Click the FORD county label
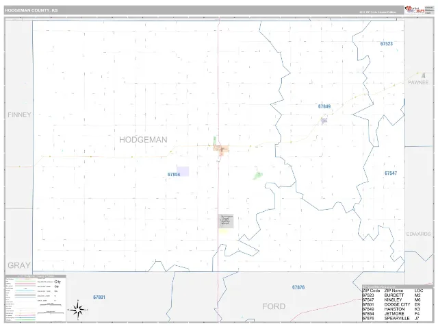438x329 pixels. pyautogui.click(x=274, y=306)
